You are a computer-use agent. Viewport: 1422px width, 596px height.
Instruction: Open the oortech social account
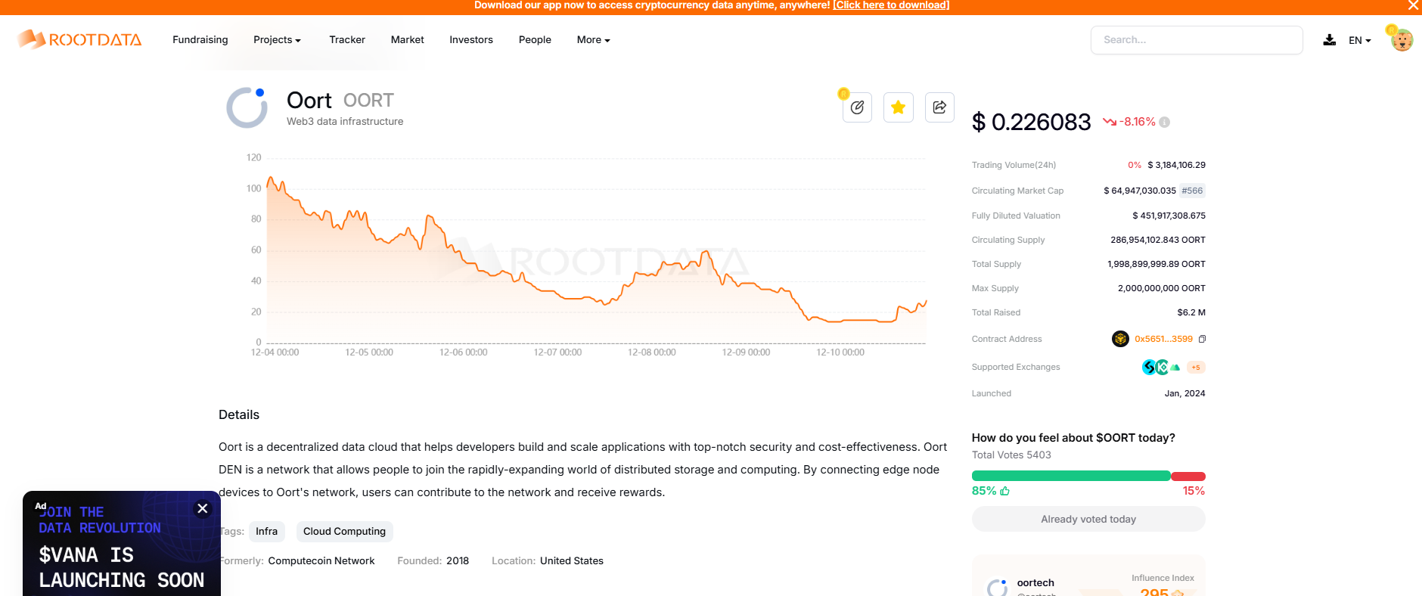click(x=1035, y=582)
